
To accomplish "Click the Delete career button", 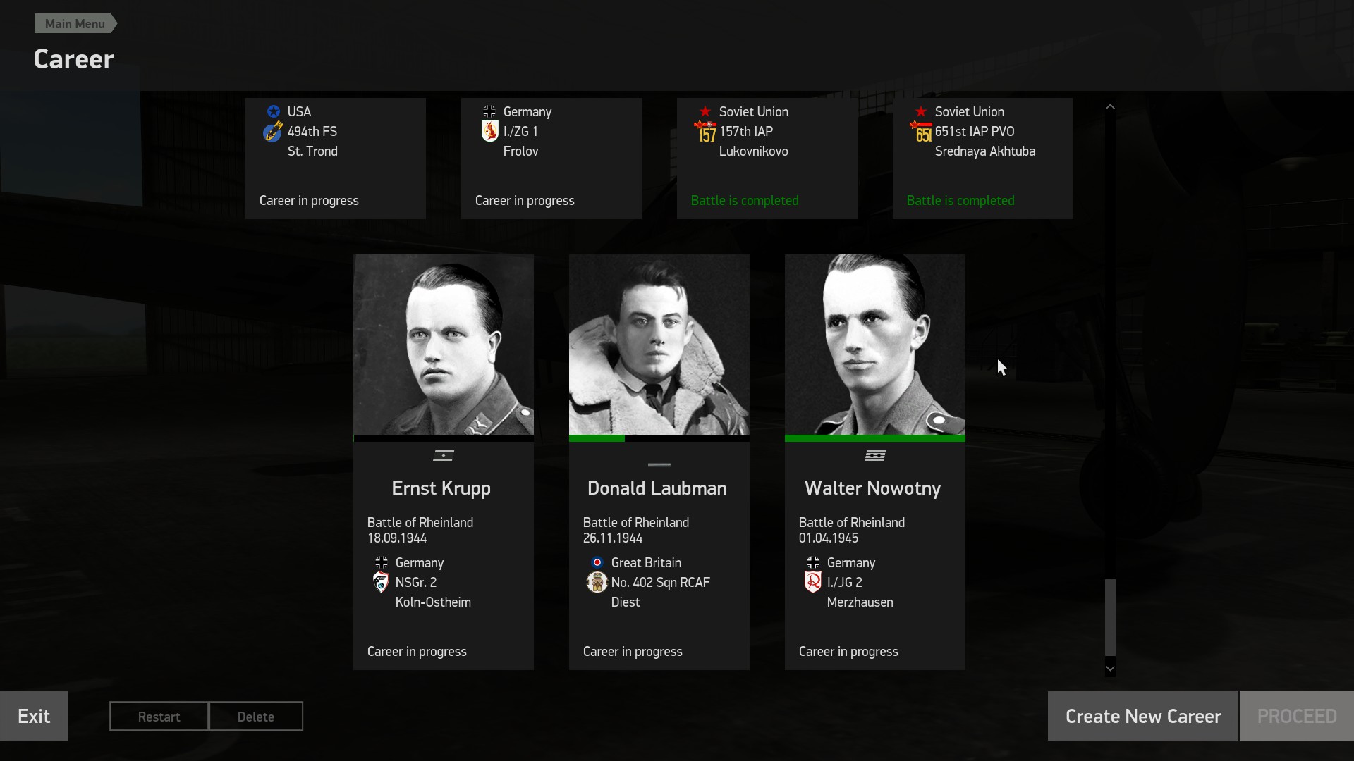I will click(x=256, y=717).
